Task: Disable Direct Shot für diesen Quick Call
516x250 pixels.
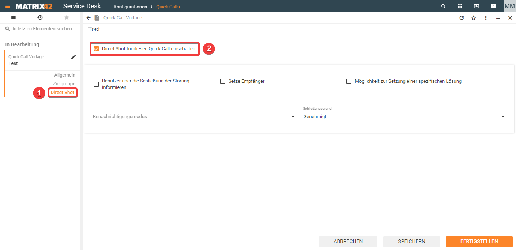Action: pos(97,49)
